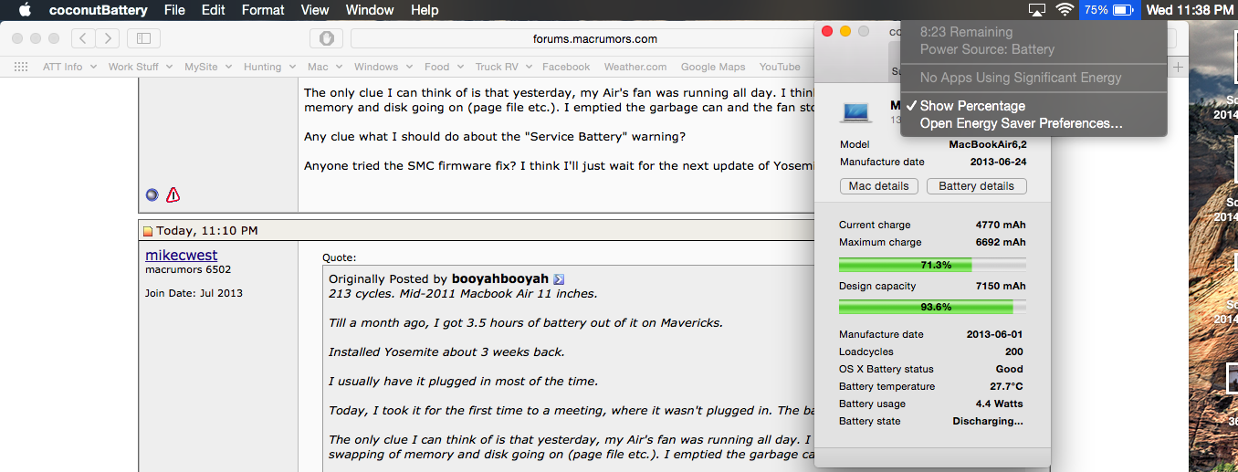1238x472 pixels.
Task: Expand the MySite bookmarks folder
Action: click(208, 67)
